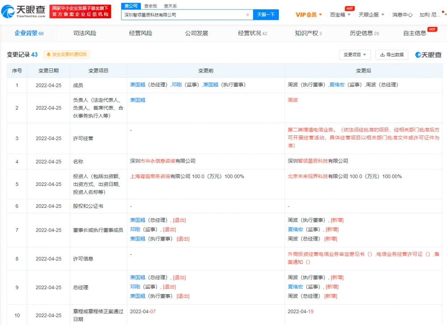
Task: Click the 变更前 column header
Action: [206, 71]
